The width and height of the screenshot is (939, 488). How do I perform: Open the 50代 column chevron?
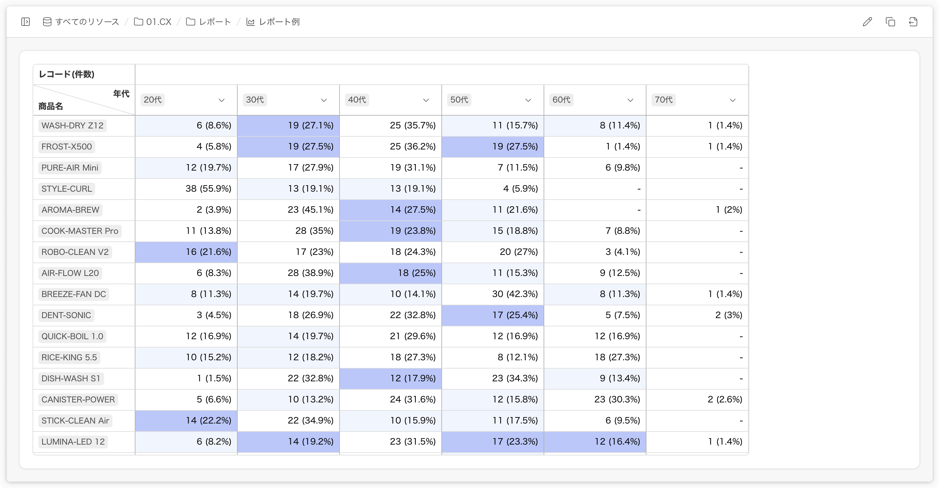[x=528, y=100]
